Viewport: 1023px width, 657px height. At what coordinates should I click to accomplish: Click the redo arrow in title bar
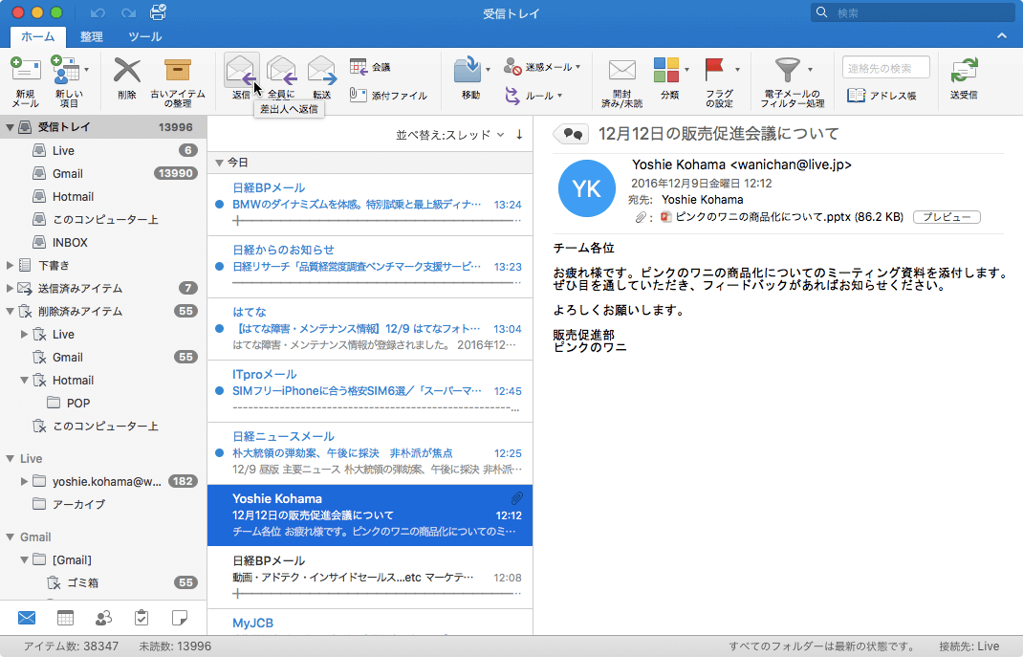click(x=128, y=12)
